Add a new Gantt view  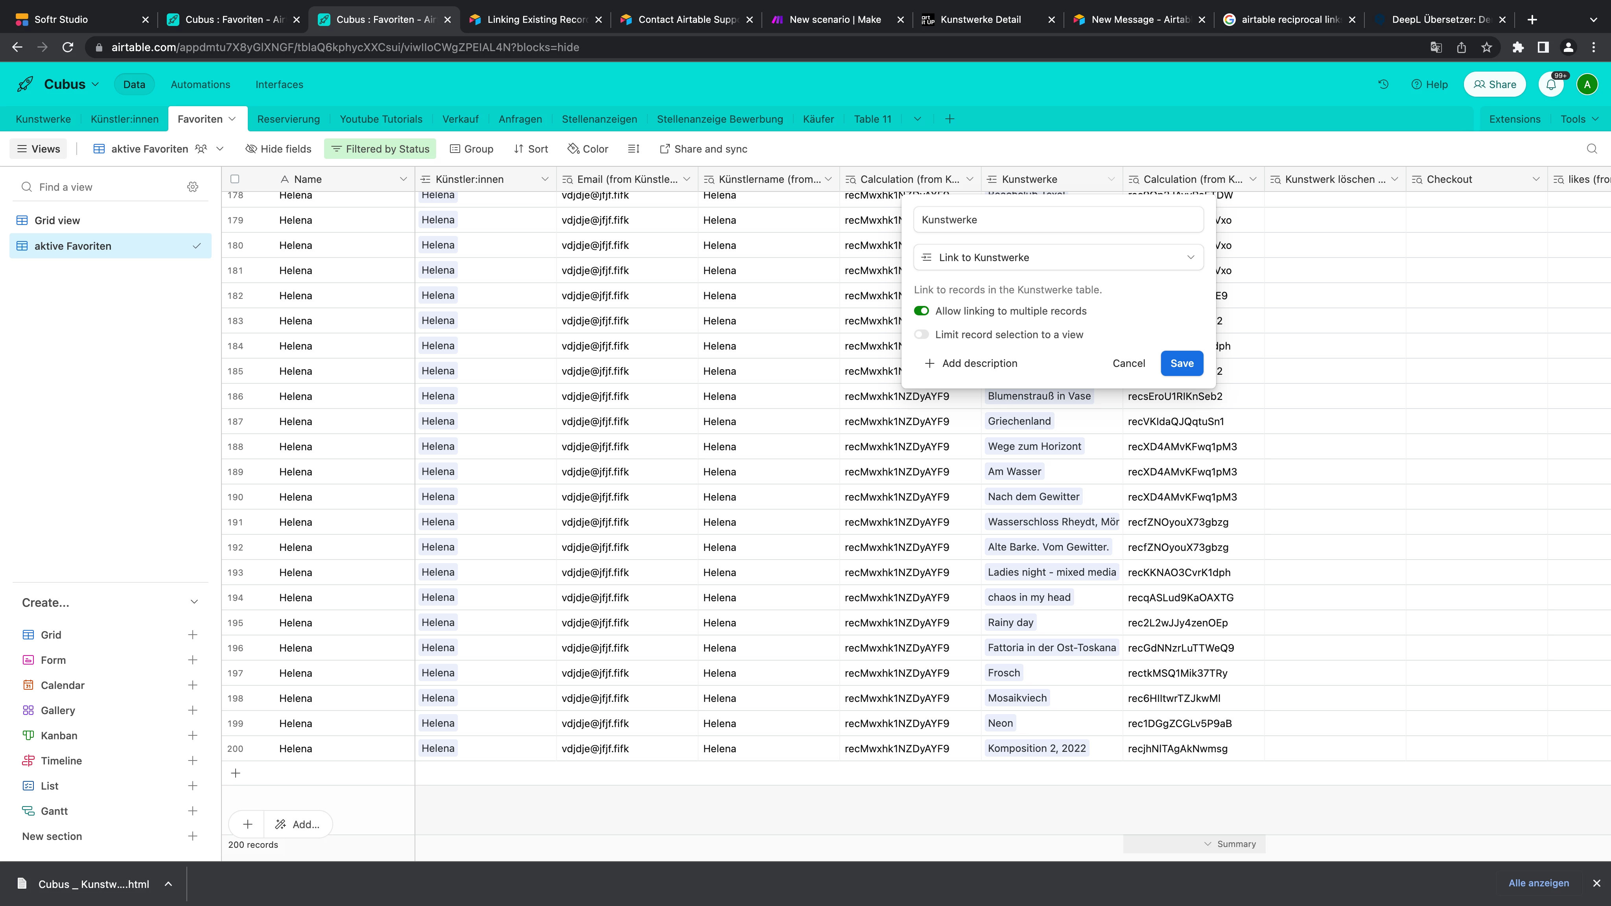[x=193, y=811]
